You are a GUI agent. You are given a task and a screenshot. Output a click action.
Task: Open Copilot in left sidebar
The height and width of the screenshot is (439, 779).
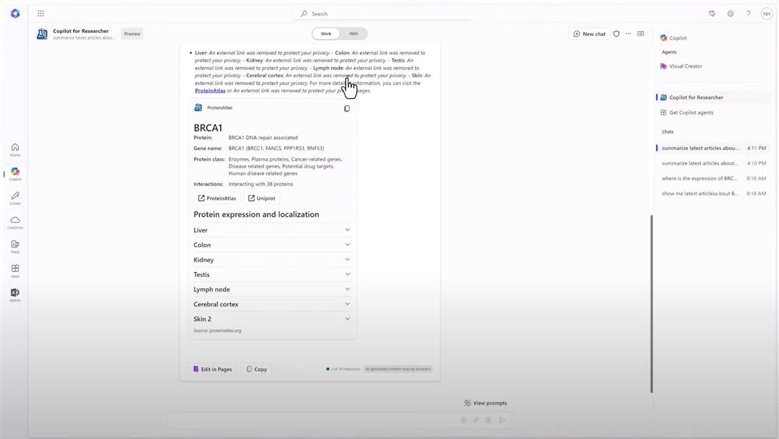click(15, 174)
